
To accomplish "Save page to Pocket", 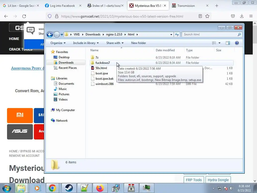I will [x=233, y=16].
